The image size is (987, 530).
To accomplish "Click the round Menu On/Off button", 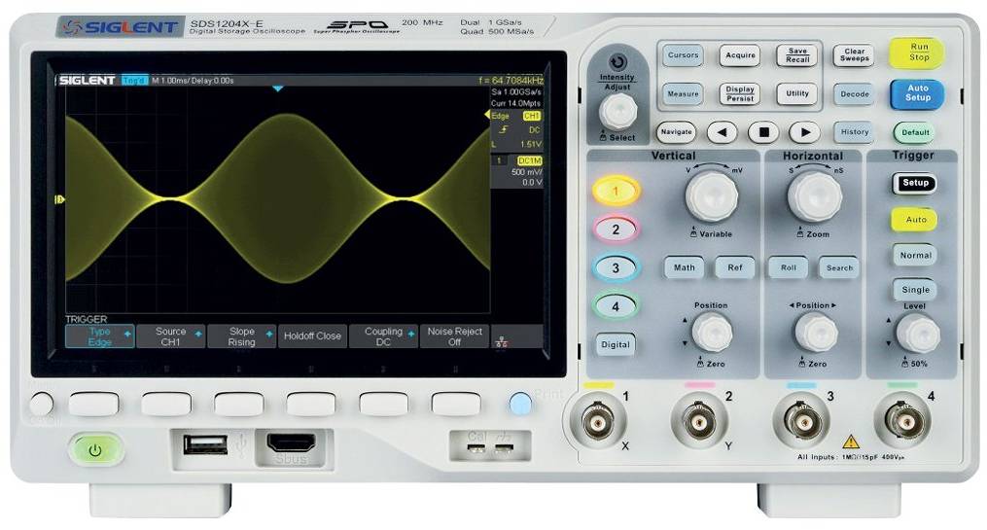I will tap(42, 404).
